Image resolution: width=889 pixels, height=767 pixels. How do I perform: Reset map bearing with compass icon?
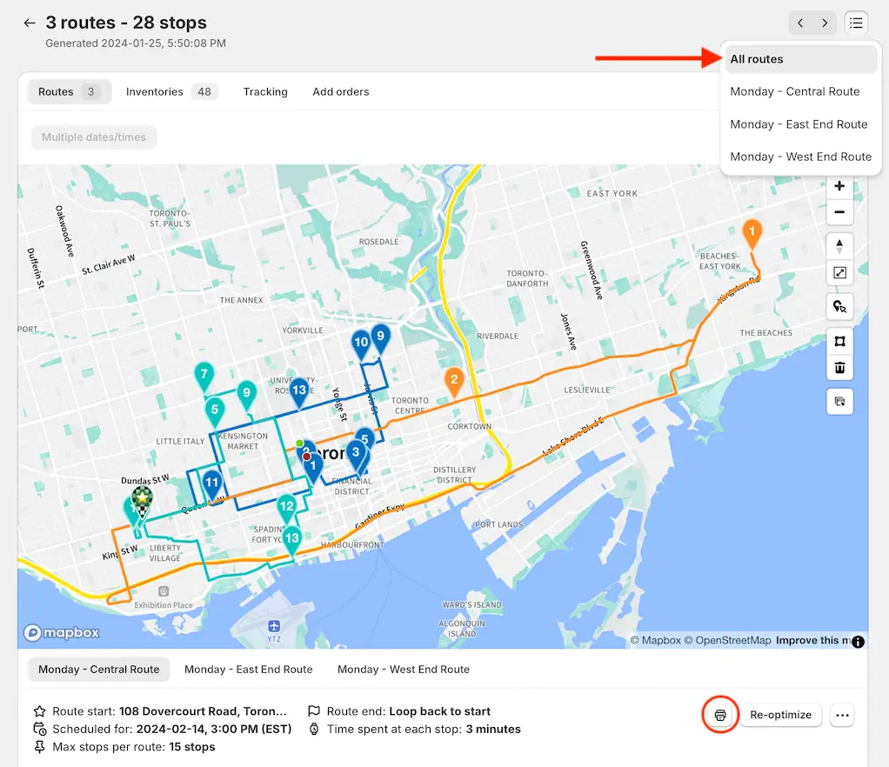click(x=839, y=247)
